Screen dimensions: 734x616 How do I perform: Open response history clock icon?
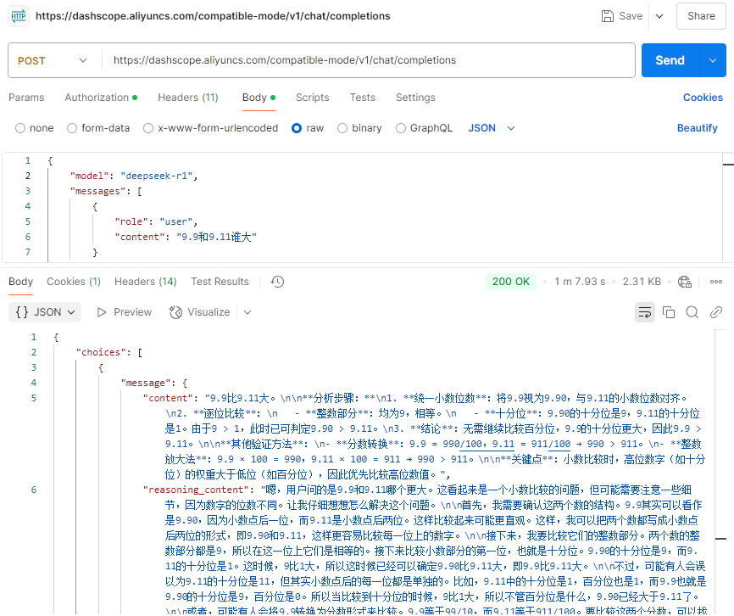point(277,282)
